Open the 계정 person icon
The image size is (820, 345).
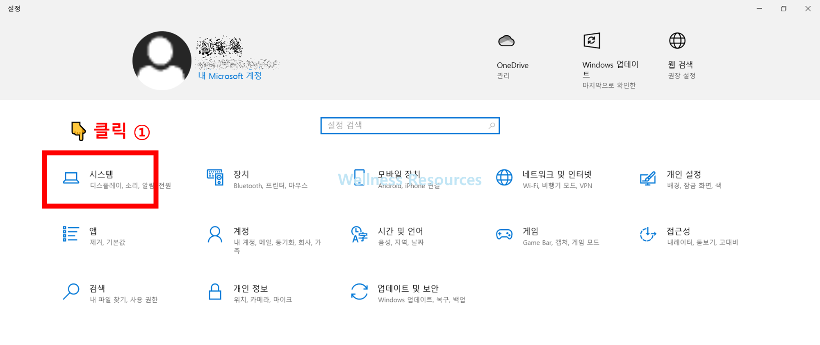[215, 234]
